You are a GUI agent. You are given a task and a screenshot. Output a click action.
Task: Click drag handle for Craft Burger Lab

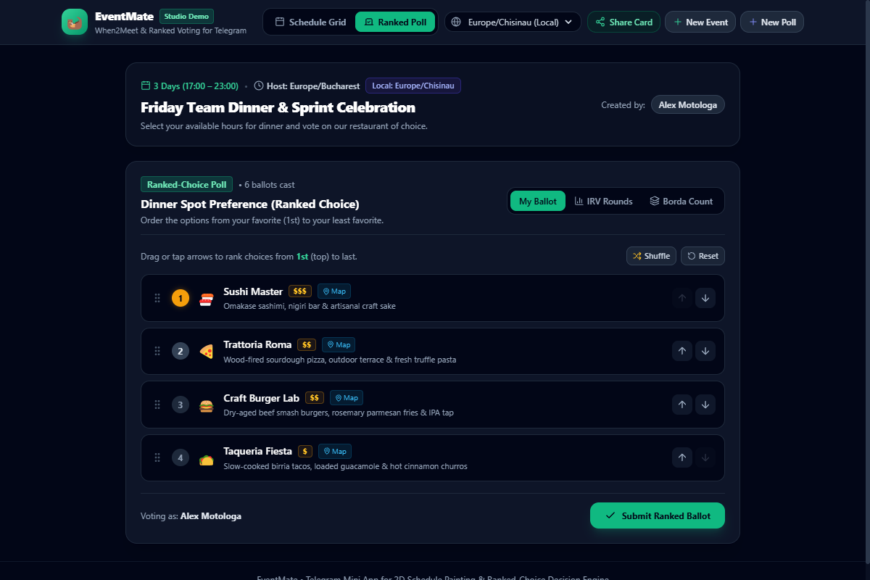coord(157,405)
